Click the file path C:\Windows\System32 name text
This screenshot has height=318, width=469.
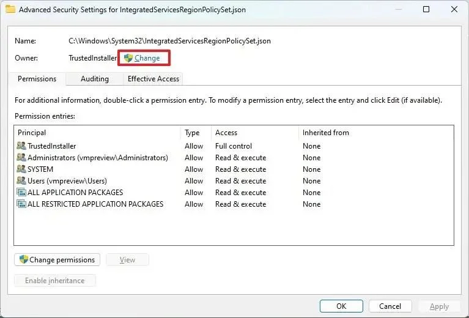click(x=169, y=41)
